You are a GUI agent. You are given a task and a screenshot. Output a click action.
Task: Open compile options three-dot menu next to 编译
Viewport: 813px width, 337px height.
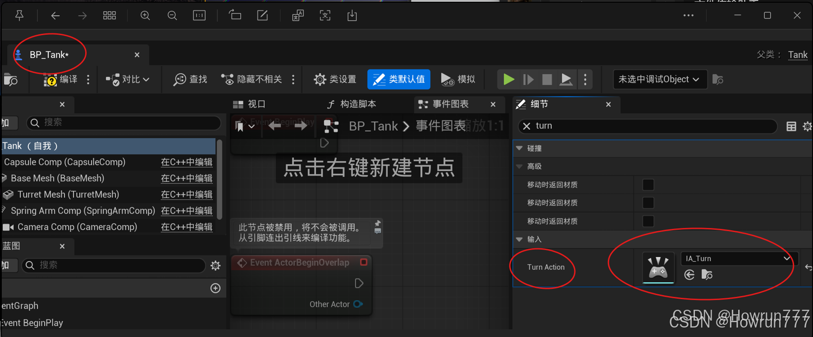tap(88, 80)
